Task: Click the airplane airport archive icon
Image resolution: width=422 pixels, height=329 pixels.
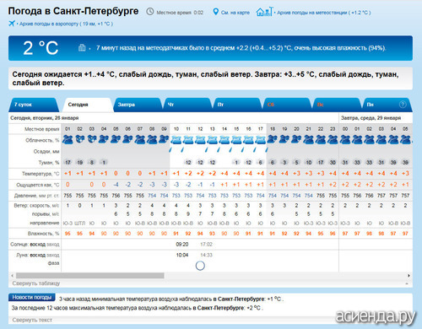Action: point(12,24)
